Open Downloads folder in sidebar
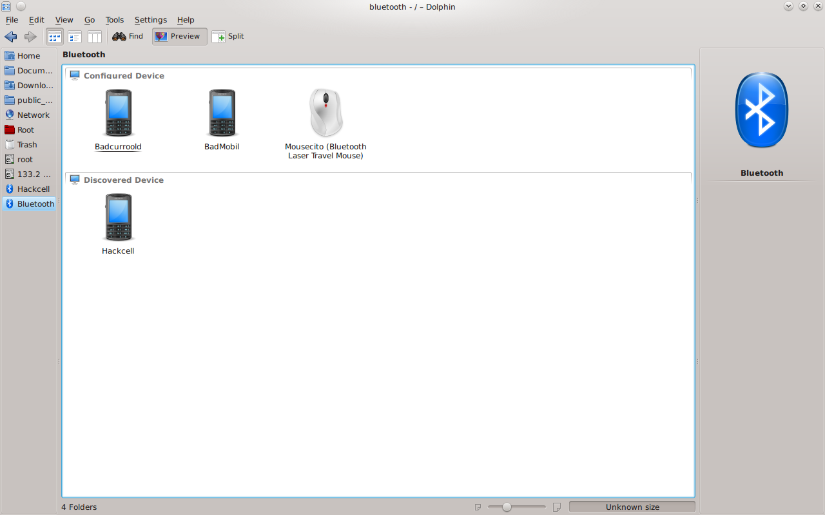 click(29, 86)
